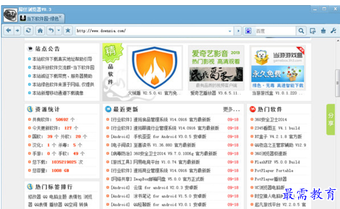Click the screenshot tool icon in toolbar
Screen dimensions: 340x209
[313, 31]
